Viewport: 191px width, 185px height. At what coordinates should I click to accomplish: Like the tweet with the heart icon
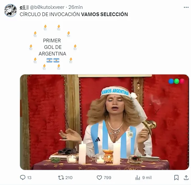[99, 177]
